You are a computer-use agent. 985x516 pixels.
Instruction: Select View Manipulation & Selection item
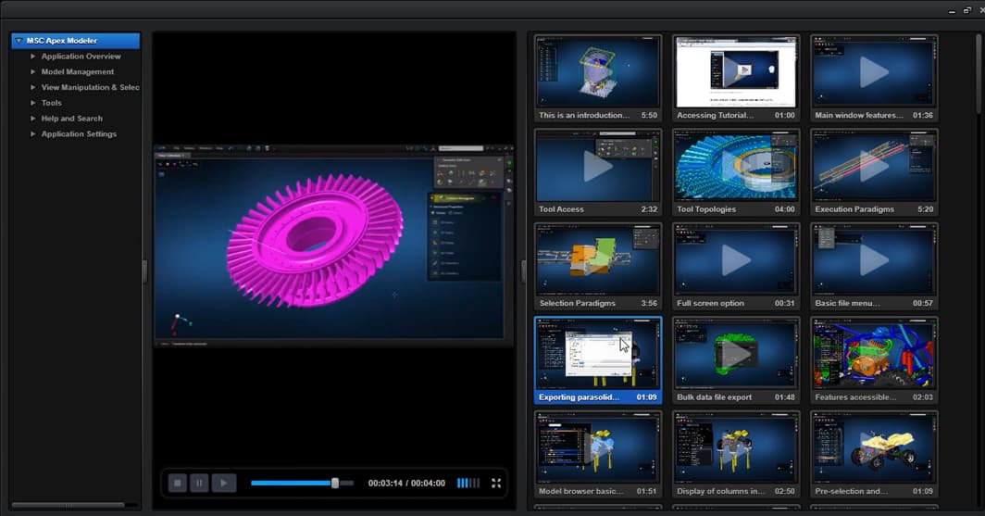click(x=90, y=88)
